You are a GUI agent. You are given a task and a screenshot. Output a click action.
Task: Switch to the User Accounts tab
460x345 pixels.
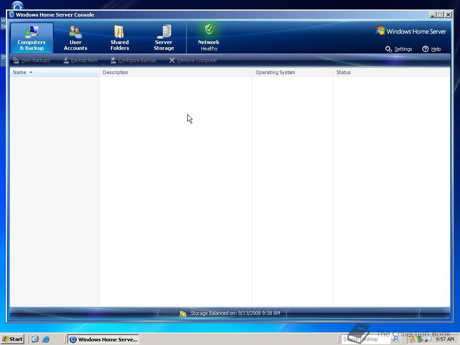75,38
